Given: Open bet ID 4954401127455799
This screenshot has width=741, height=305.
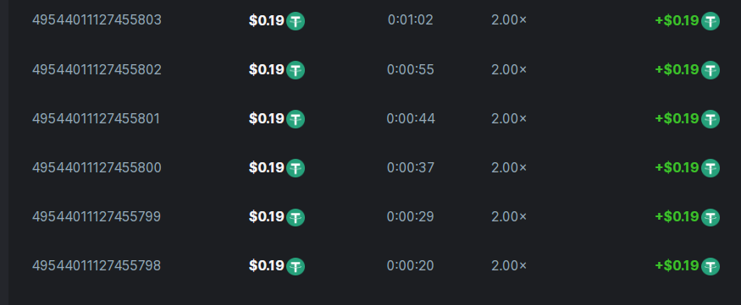Looking at the screenshot, I should (x=97, y=217).
